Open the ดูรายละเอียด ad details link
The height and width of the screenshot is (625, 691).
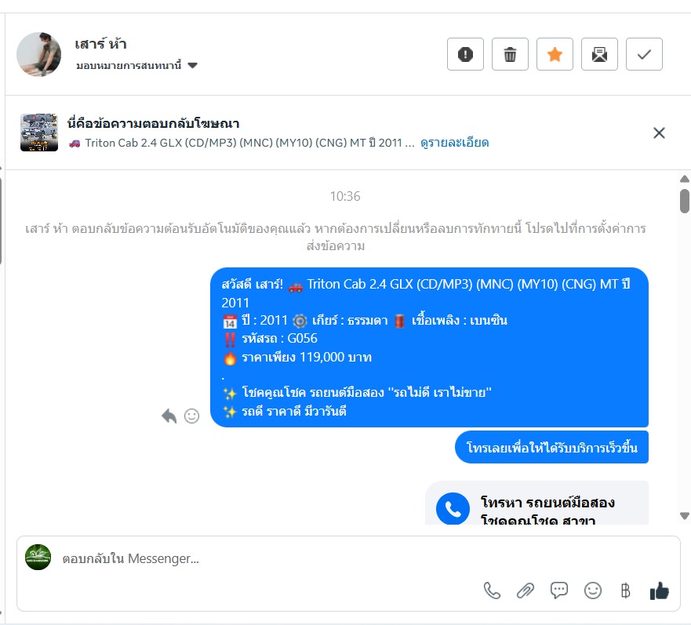[454, 143]
